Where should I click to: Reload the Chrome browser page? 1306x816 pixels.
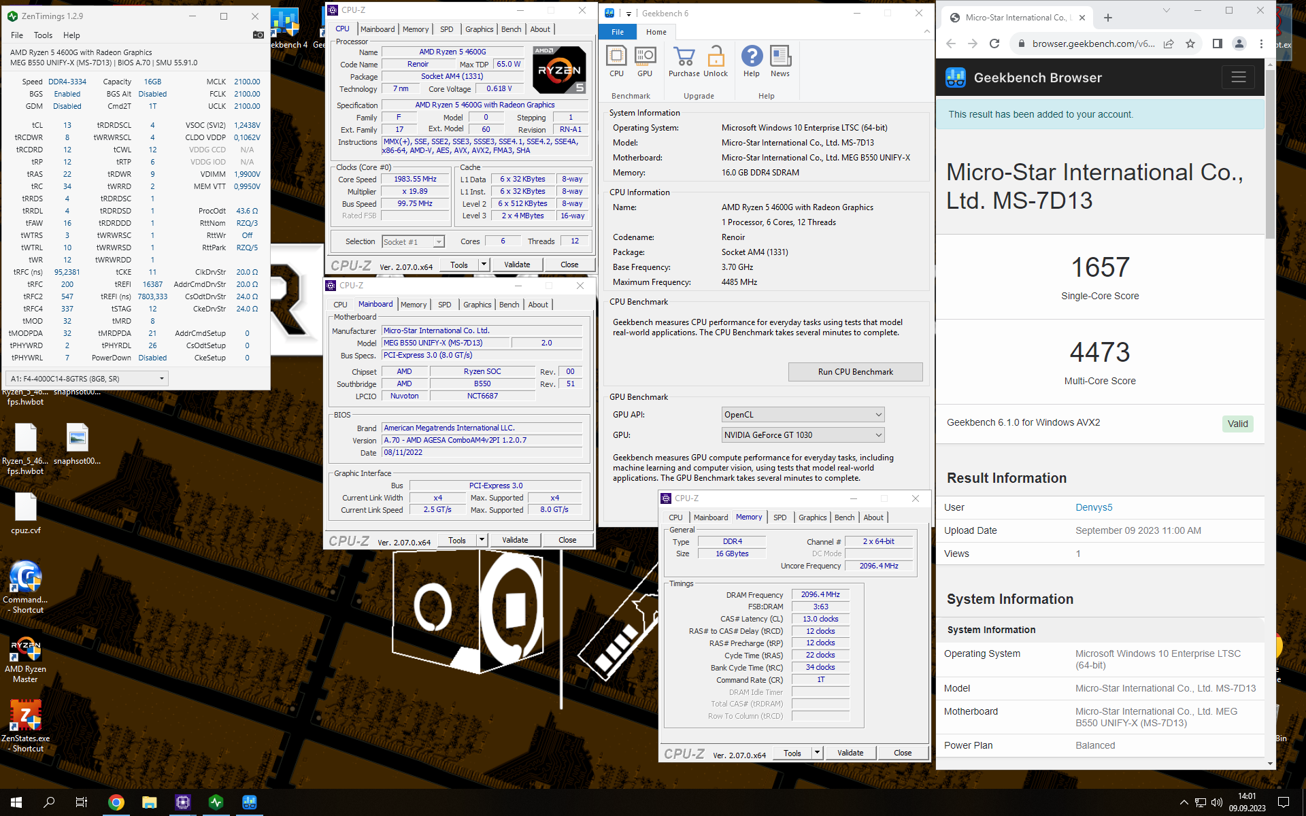[994, 44]
